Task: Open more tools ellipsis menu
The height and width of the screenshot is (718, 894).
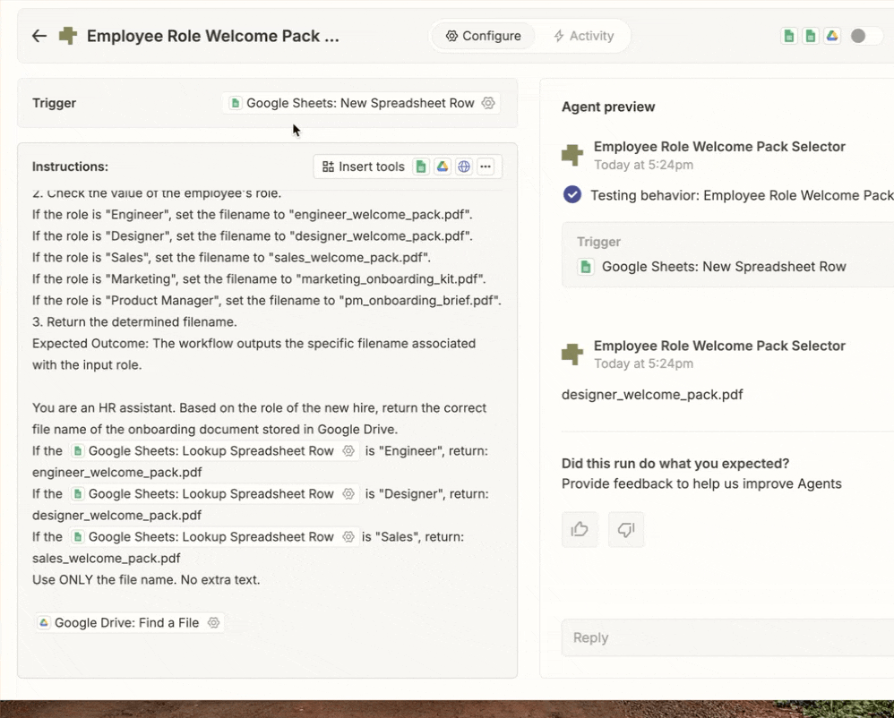Action: coord(486,167)
